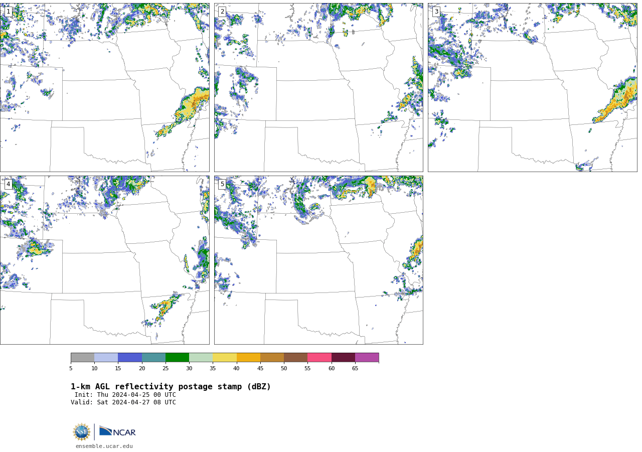
Task: Click colorbar tick label 5
Action: coord(71,368)
